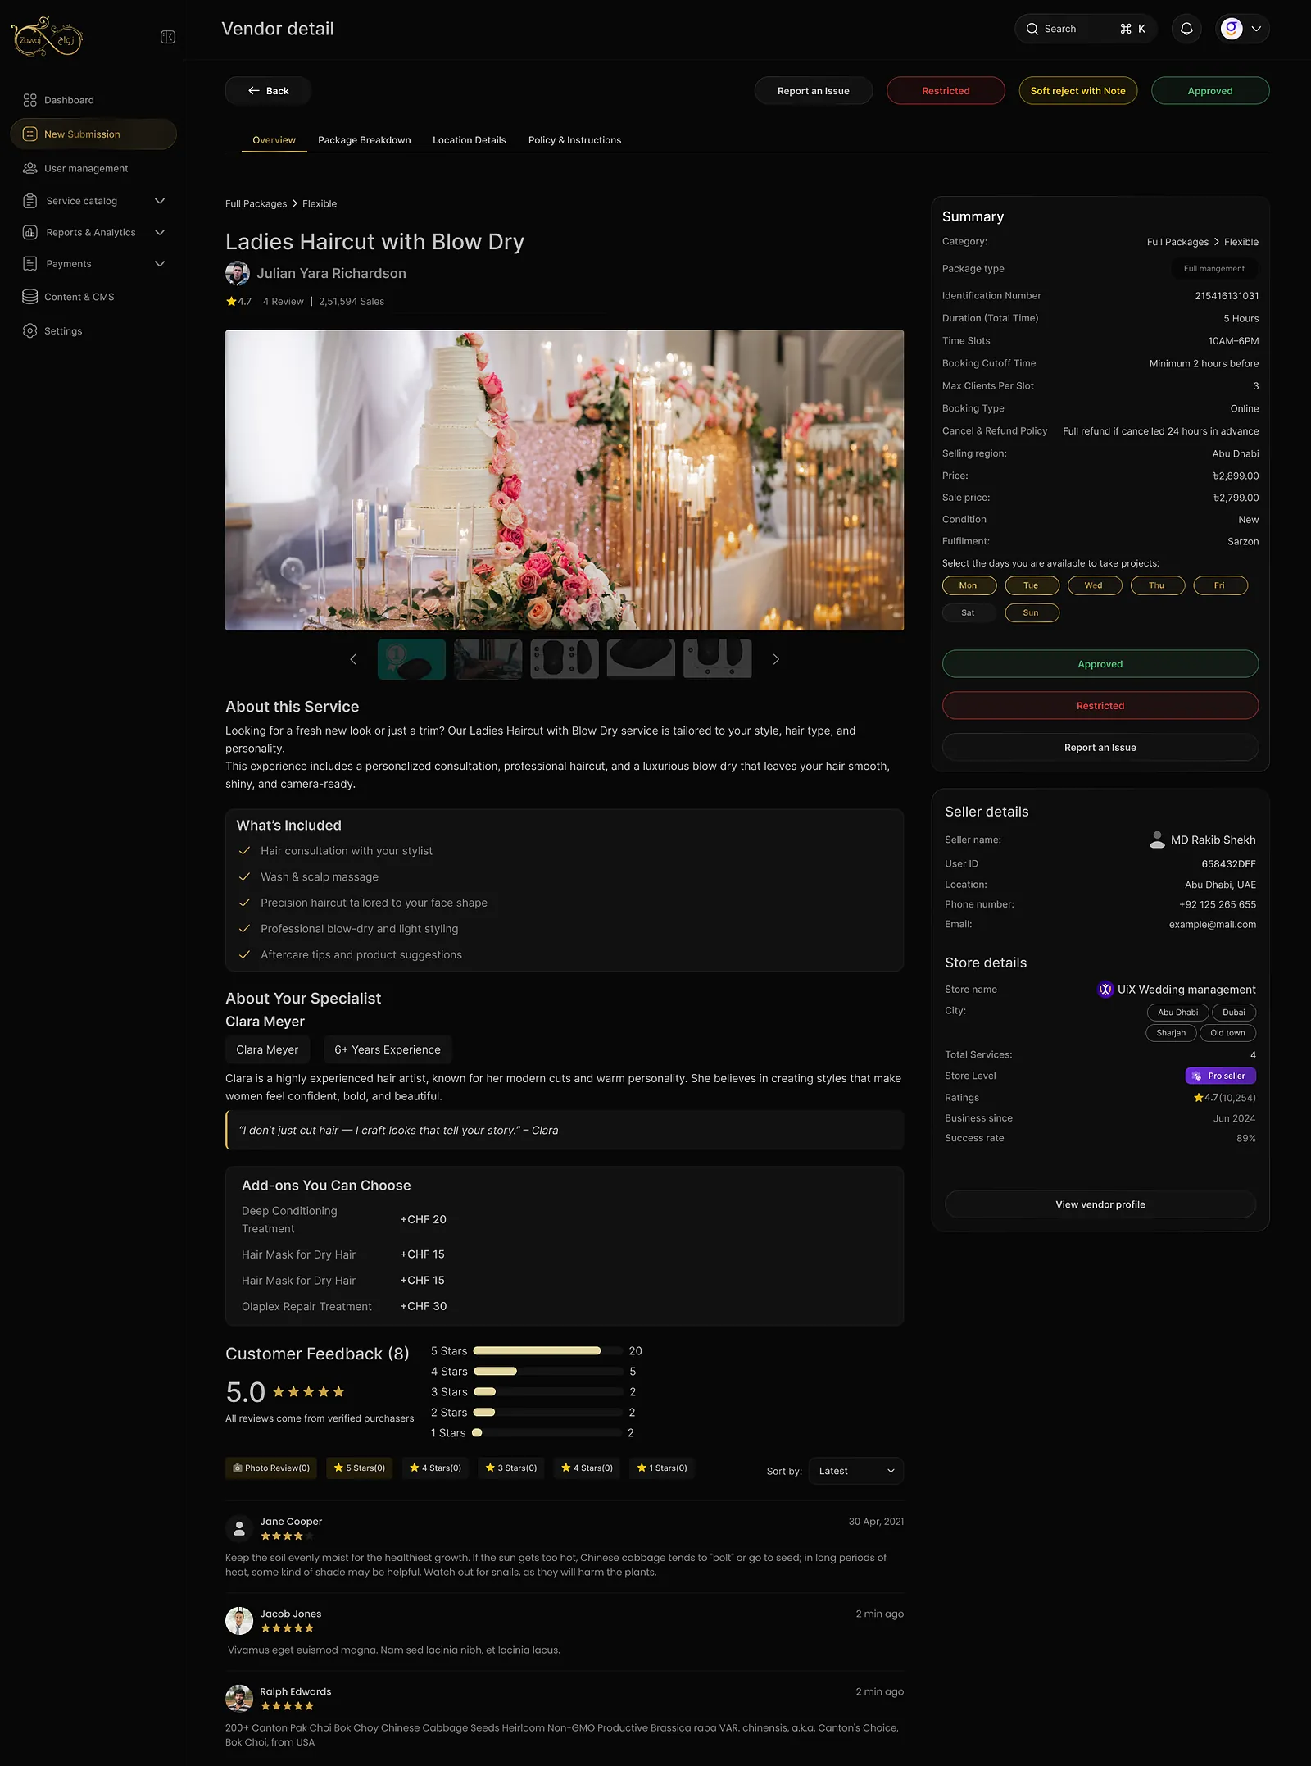Click the Zawaj logo in the sidebar
The height and width of the screenshot is (1766, 1311).
(x=47, y=37)
